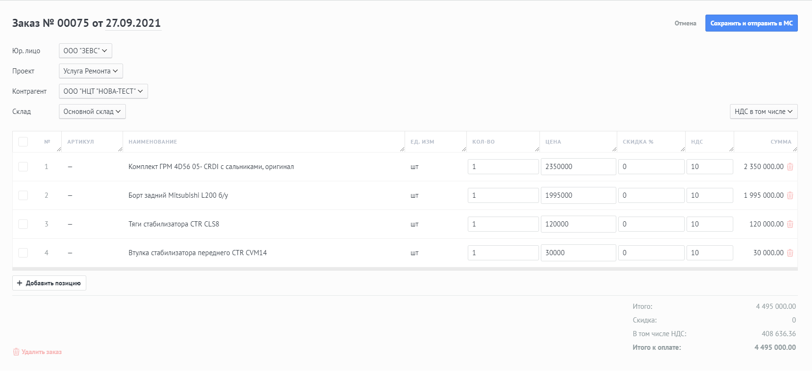Screen dimensions: 812x371
Task: Remove Втулка стабилизатора row via trash icon
Action: pos(790,253)
